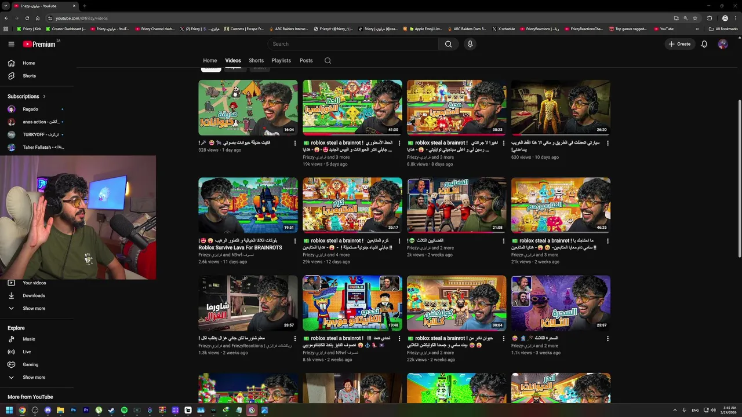Bookmark this page with star icon
This screenshot has height=417, width=742.
click(x=695, y=18)
